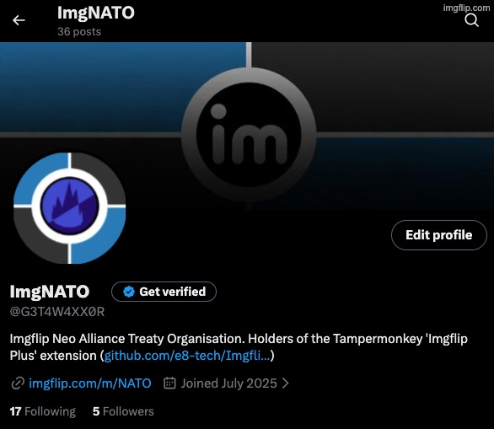This screenshot has width=494, height=429.
Task: Expand join date details with the chevron
Action: pos(285,383)
